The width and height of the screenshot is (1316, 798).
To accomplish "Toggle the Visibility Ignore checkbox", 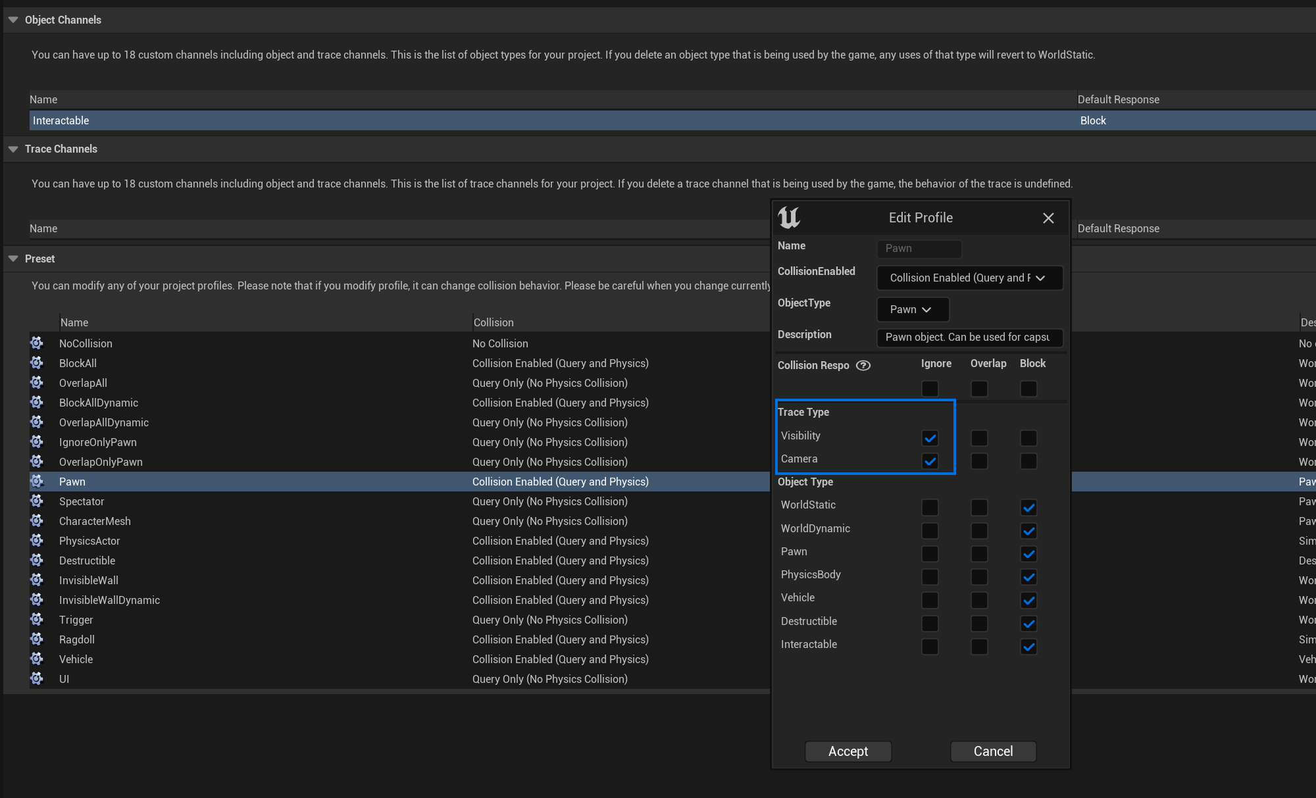I will 930,438.
